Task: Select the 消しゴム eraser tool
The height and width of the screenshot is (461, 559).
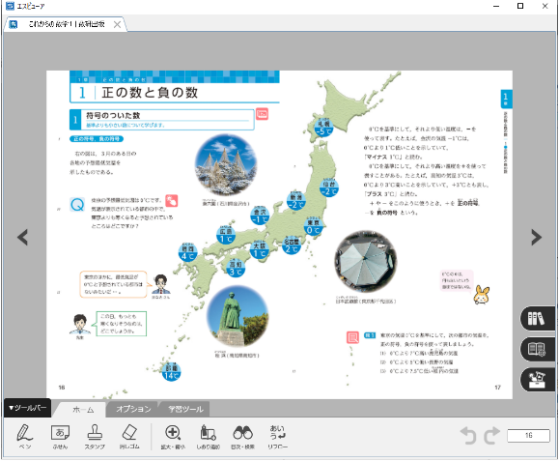Action: coord(129,436)
